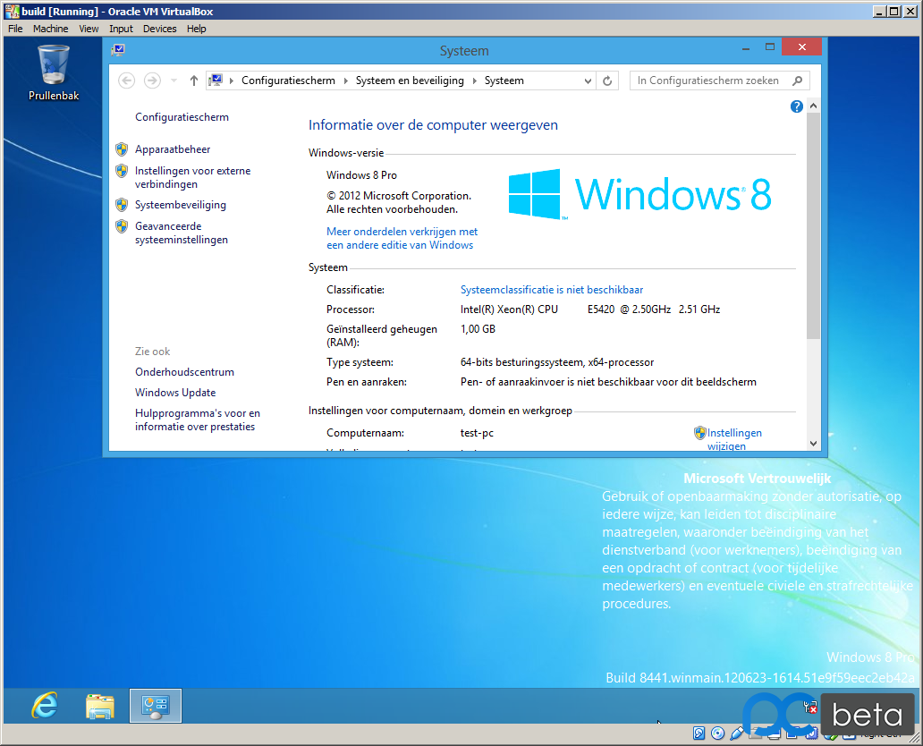Click Systeemclassificatie is niet beschikbaar link

[x=552, y=290]
